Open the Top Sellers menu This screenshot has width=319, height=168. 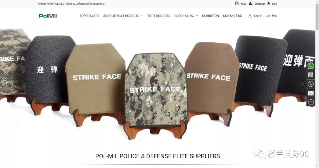coord(89,16)
